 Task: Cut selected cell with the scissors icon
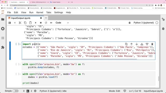(x=20, y=23)
